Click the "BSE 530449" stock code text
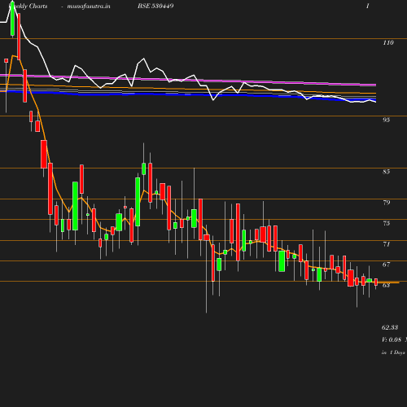Viewport: 407px width, 407px height. tap(155, 6)
